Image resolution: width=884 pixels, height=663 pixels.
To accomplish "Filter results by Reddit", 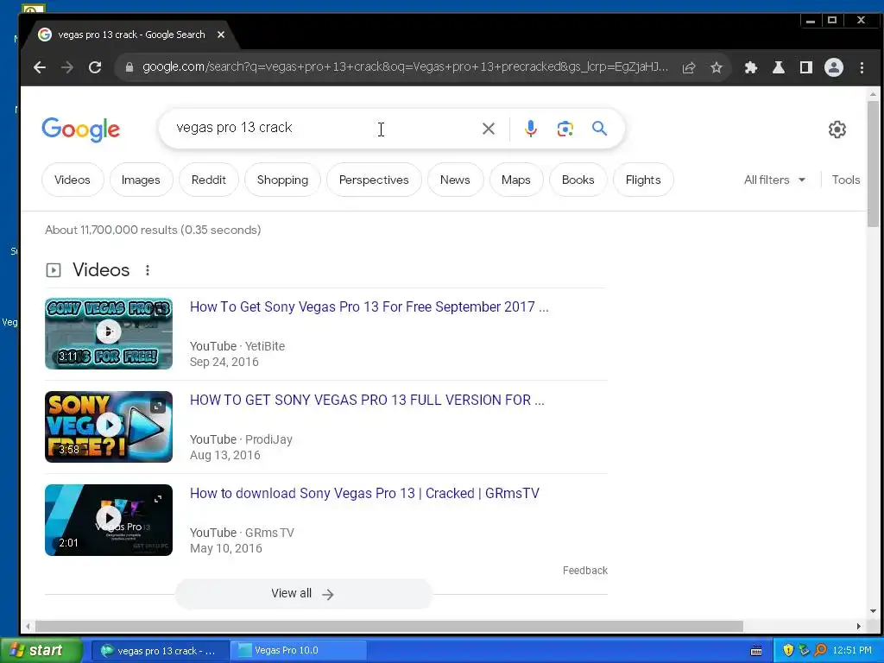I will click(209, 180).
